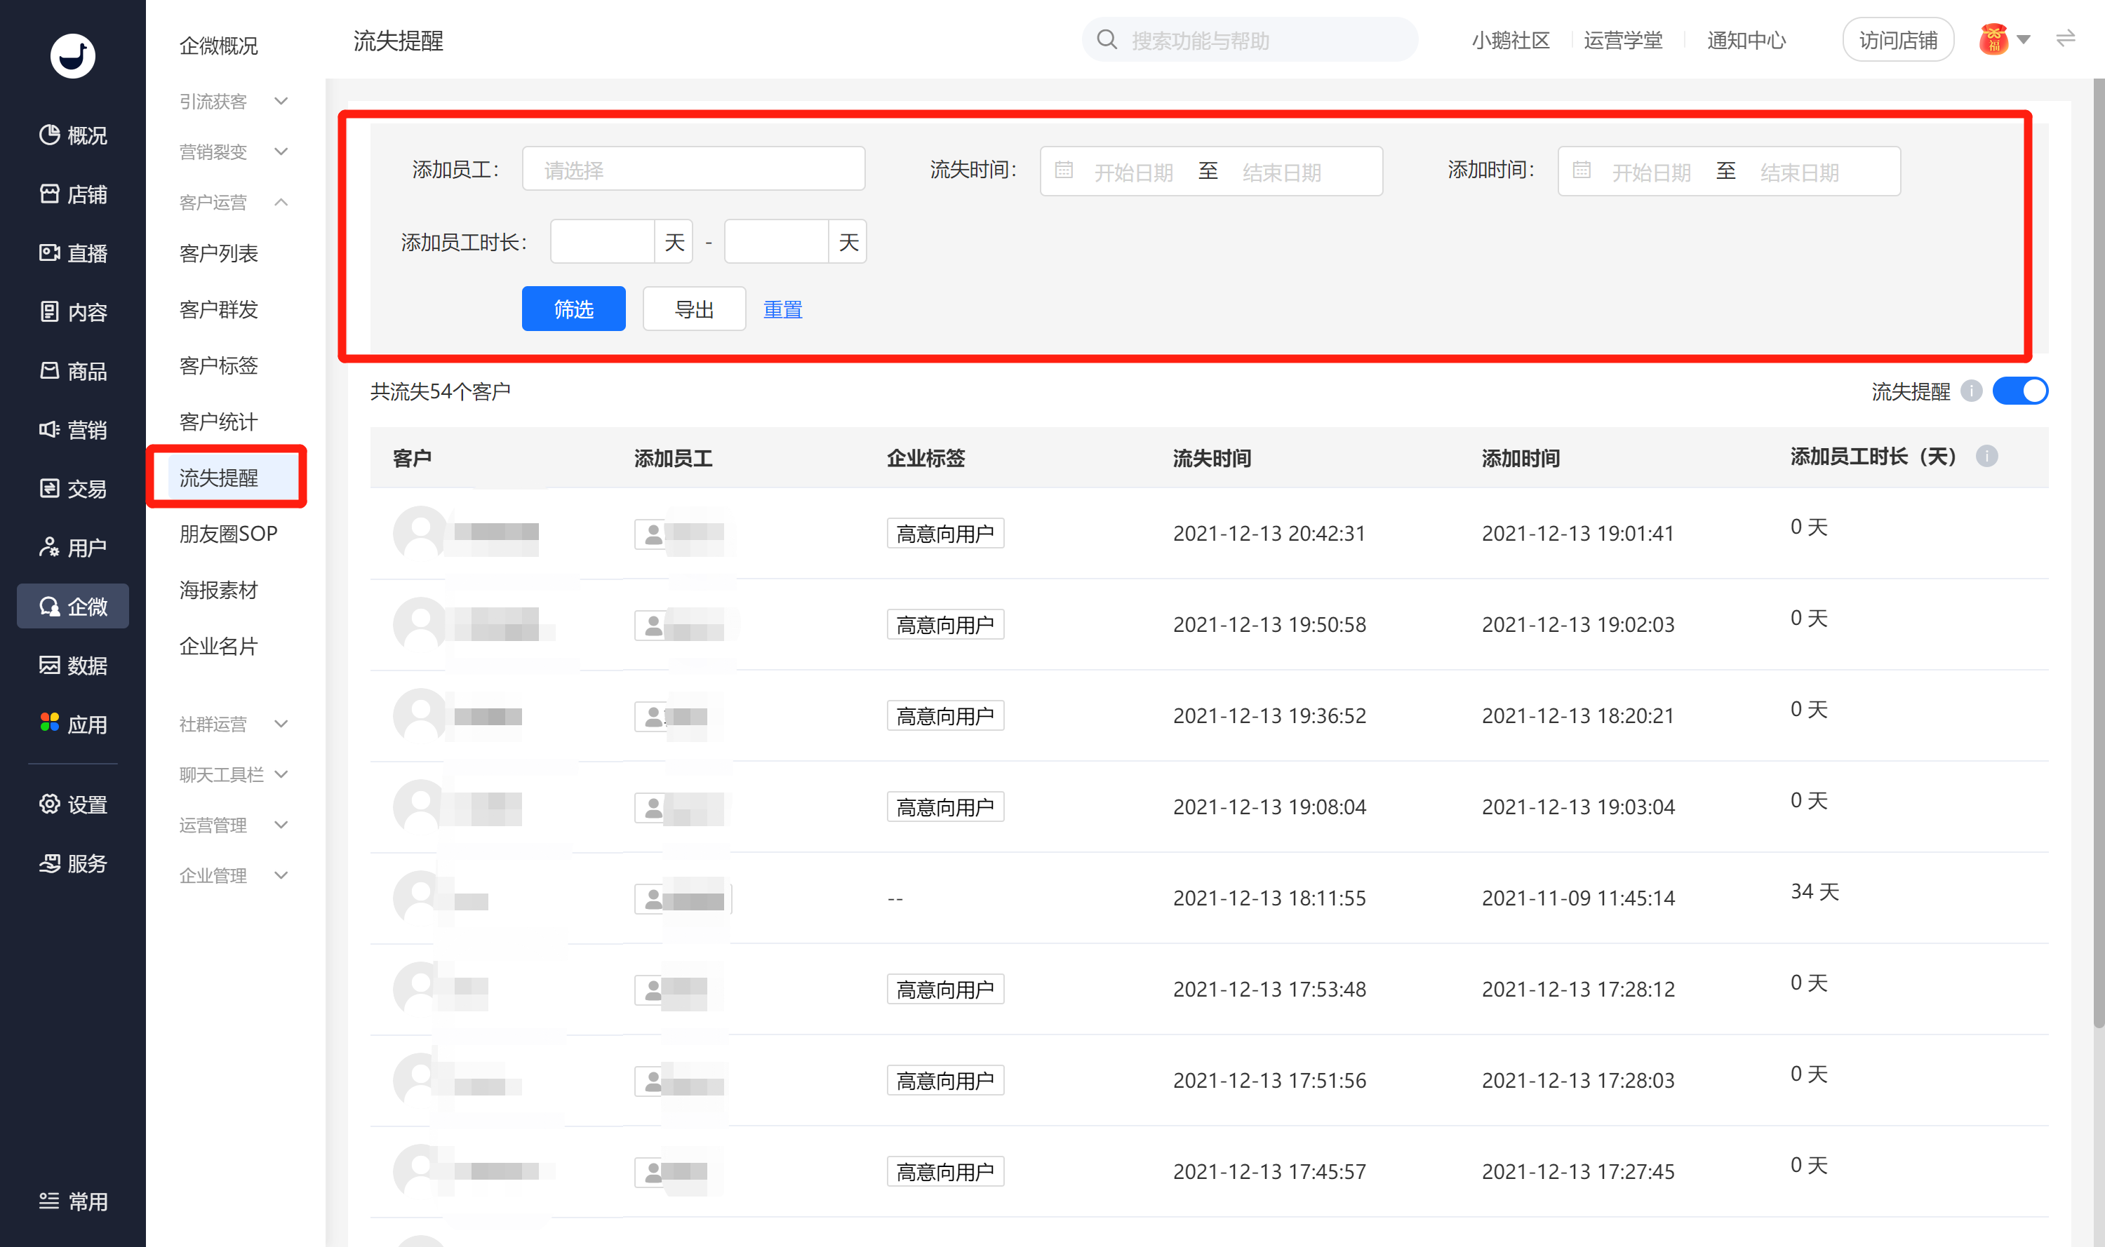Image resolution: width=2105 pixels, height=1247 pixels.
Task: Click the blue 筛选 filter button
Action: pyautogui.click(x=573, y=309)
